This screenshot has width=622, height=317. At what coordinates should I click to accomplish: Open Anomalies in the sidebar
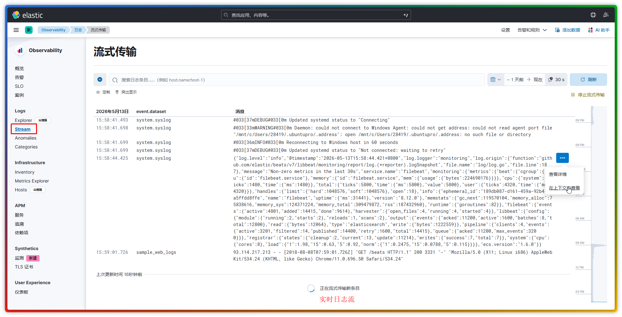26,138
